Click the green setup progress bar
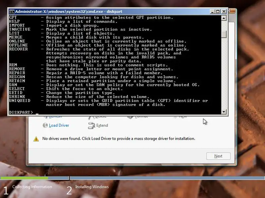 [x=24, y=178]
